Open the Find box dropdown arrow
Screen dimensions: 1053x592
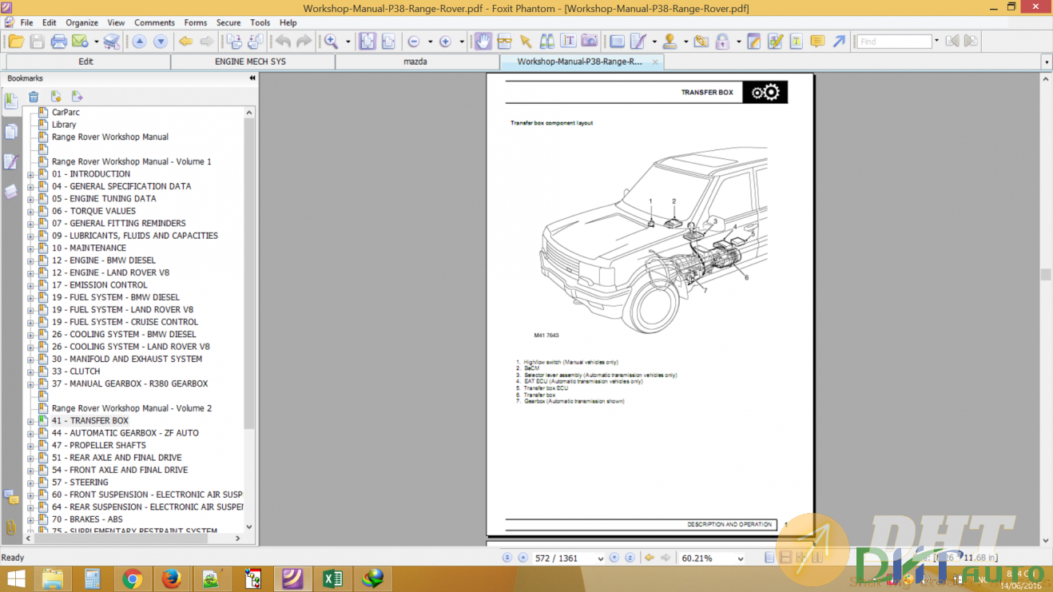(937, 42)
